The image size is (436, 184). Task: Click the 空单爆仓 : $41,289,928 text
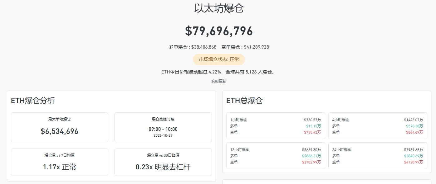click(x=245, y=47)
